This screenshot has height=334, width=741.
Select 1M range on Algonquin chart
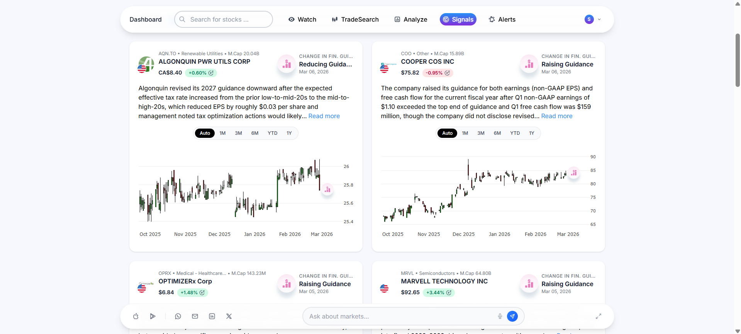(222, 133)
